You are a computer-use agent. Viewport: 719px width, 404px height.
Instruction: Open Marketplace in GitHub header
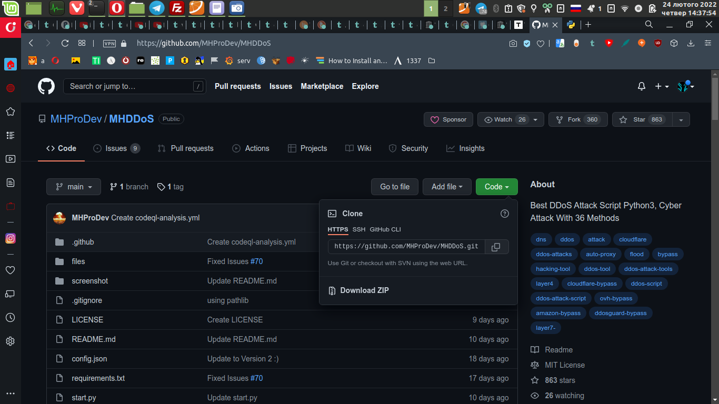click(322, 86)
